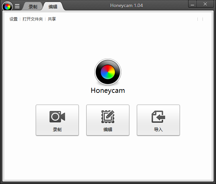Click the Honeycam name text below logo
216x184 pixels.
(x=108, y=91)
